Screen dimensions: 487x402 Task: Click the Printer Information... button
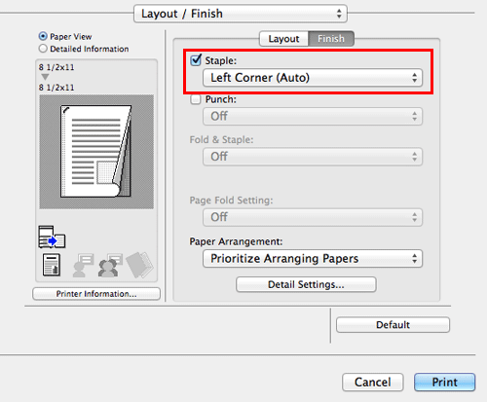click(x=96, y=294)
